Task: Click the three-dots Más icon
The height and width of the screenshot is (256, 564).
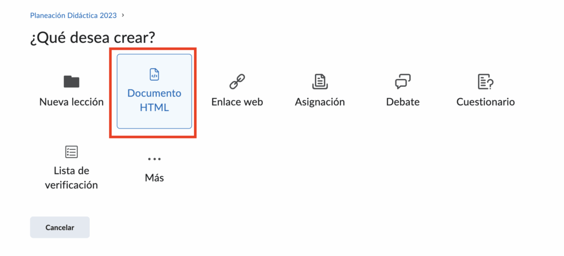Action: [154, 159]
